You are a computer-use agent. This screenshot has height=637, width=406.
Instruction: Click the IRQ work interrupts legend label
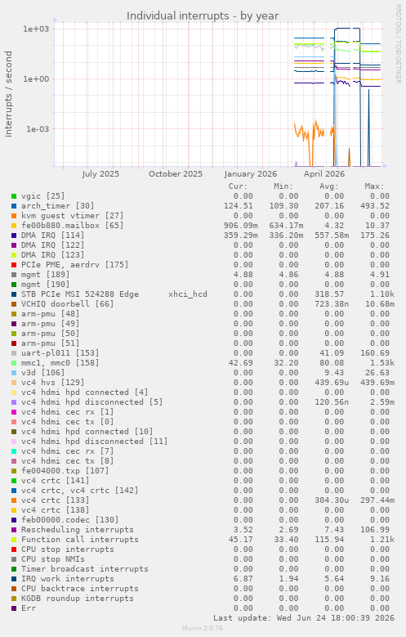coord(68,578)
